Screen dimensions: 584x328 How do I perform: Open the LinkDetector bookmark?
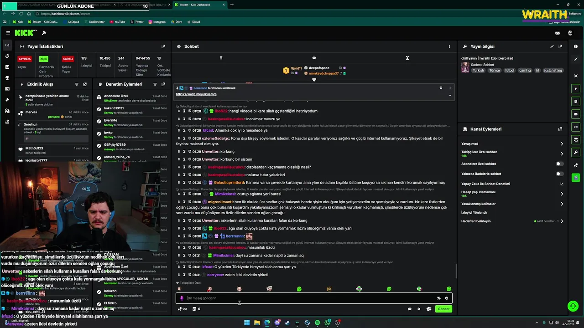pyautogui.click(x=94, y=21)
